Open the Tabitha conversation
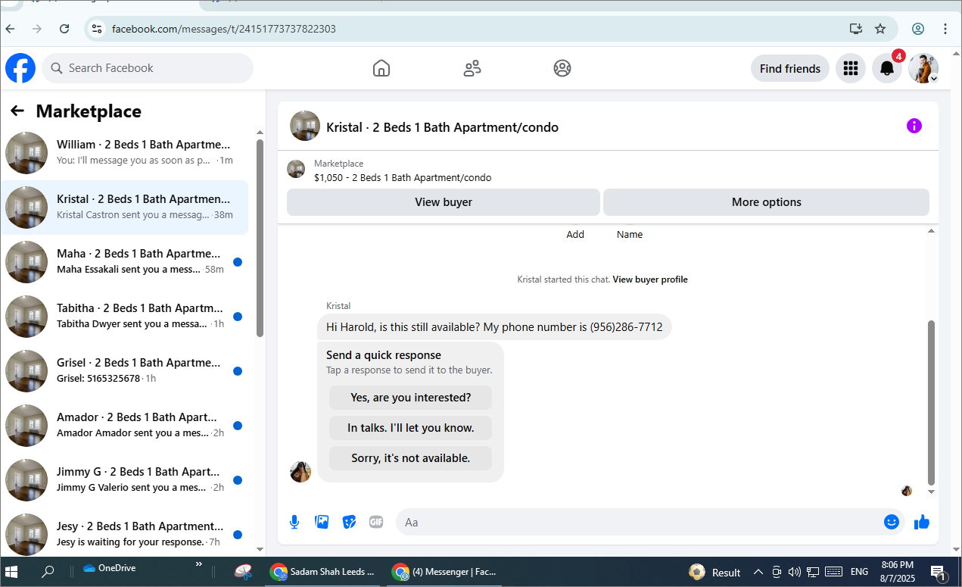Image resolution: width=962 pixels, height=587 pixels. (124, 316)
